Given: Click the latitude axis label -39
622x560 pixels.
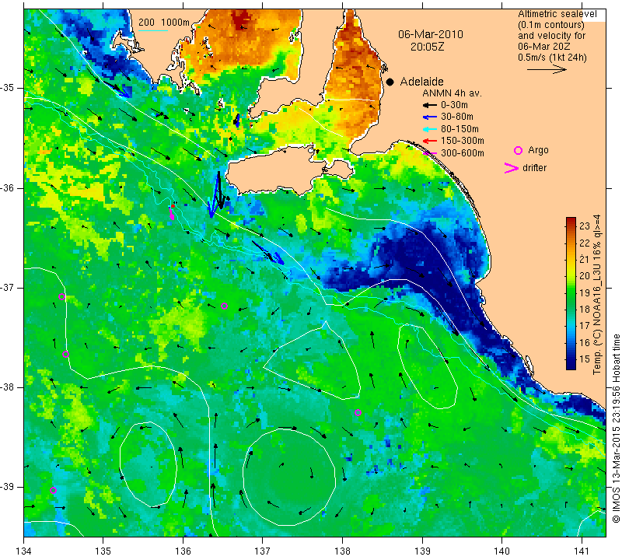Looking at the screenshot, I should [x=7, y=487].
